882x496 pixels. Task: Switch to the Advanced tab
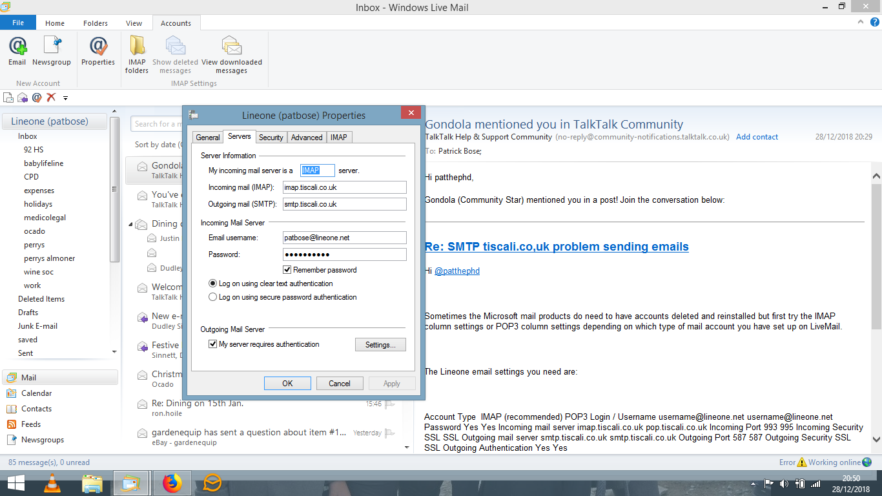(x=307, y=138)
